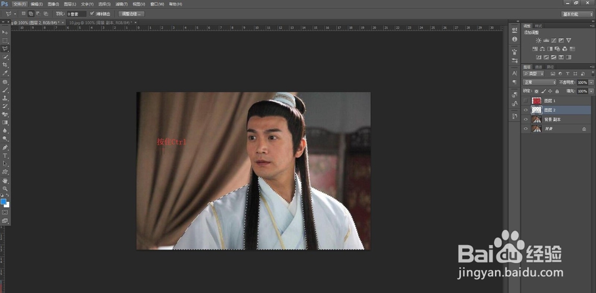Image resolution: width=596 pixels, height=293 pixels.
Task: Change the screen mode icon
Action: [5, 220]
